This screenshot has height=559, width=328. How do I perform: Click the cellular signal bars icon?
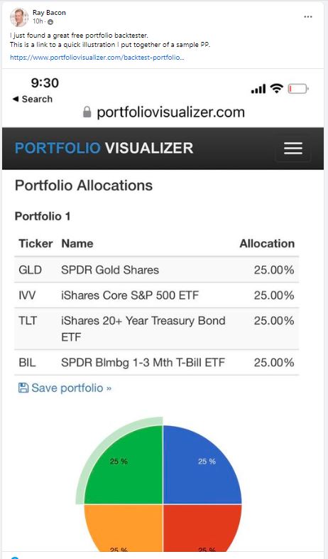pyautogui.click(x=258, y=89)
